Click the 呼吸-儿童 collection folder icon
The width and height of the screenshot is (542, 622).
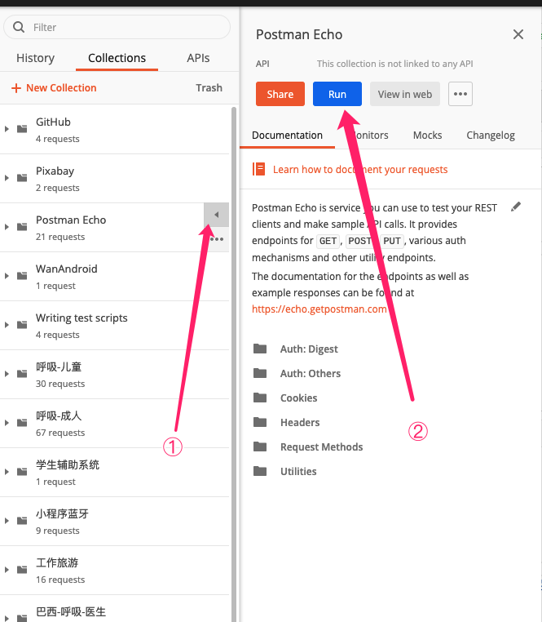coord(22,374)
